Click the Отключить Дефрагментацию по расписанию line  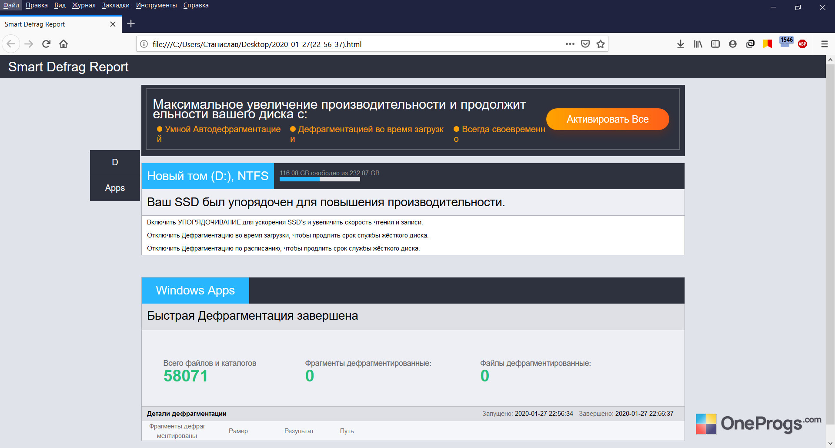tap(283, 248)
